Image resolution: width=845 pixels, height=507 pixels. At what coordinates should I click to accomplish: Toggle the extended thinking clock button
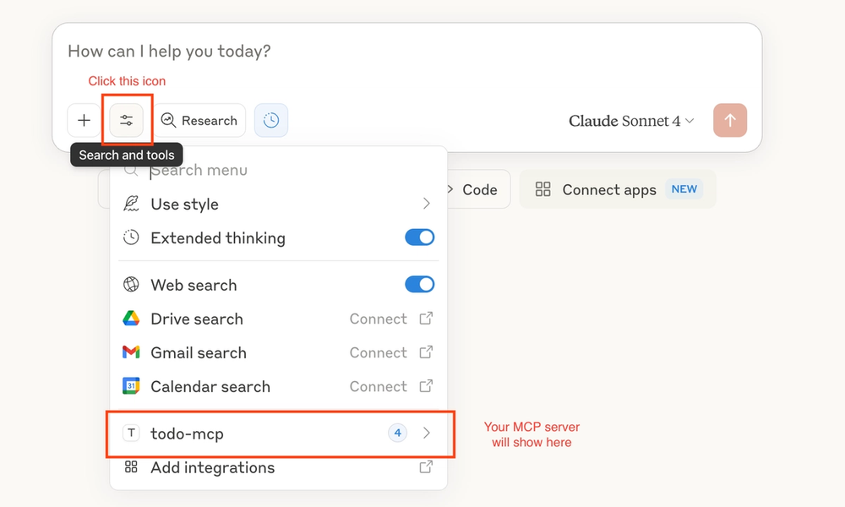[271, 120]
